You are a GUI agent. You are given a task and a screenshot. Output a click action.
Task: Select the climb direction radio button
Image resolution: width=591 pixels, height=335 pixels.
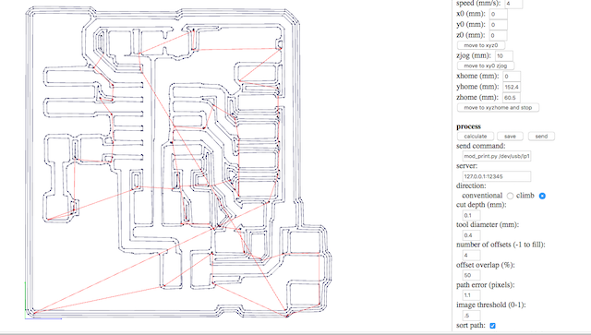(542, 196)
